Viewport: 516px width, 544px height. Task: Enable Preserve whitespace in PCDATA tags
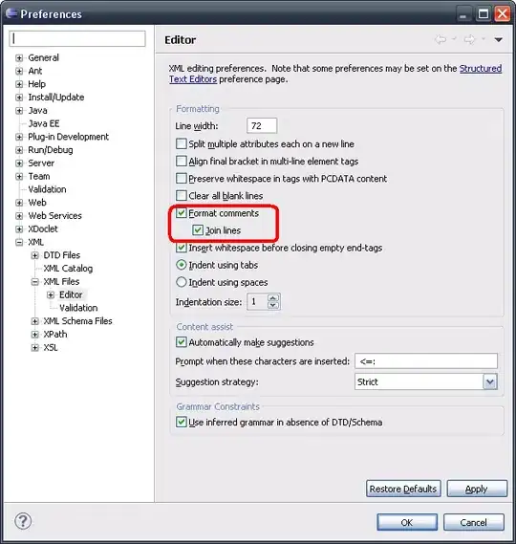pyautogui.click(x=182, y=179)
